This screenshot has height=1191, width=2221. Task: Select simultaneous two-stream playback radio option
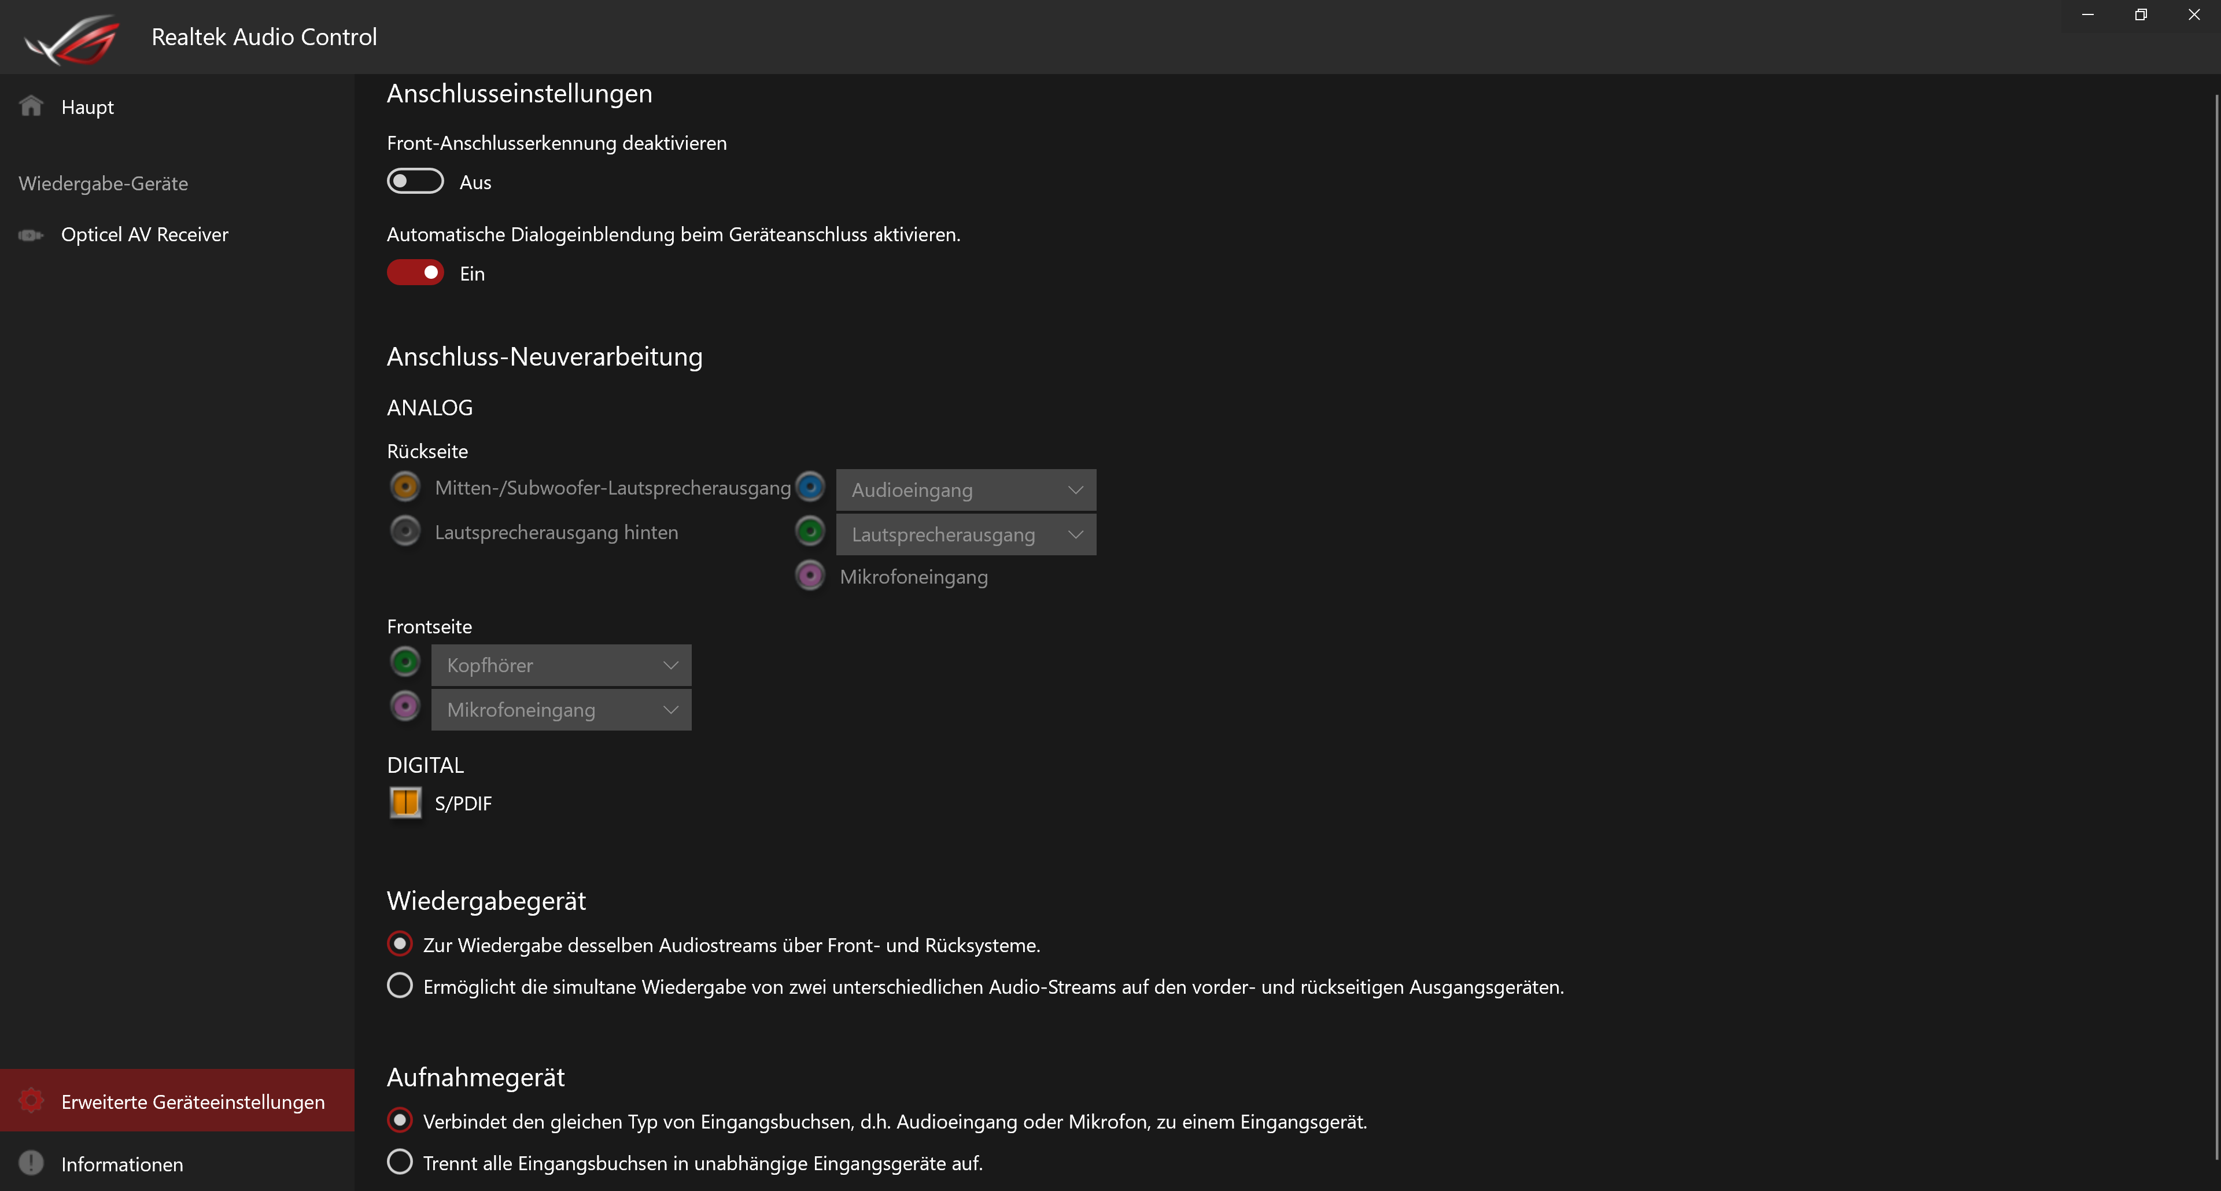point(399,986)
